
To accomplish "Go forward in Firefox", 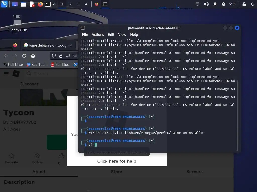I will click(15, 56).
